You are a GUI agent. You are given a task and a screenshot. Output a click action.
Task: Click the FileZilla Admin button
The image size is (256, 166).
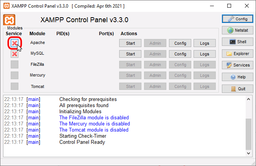(x=155, y=65)
